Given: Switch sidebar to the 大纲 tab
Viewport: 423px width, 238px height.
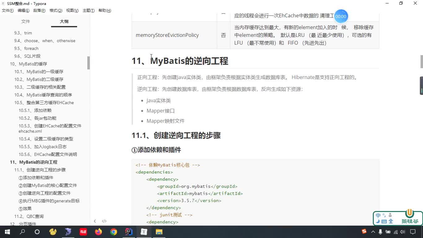Looking at the screenshot, I should (64, 21).
